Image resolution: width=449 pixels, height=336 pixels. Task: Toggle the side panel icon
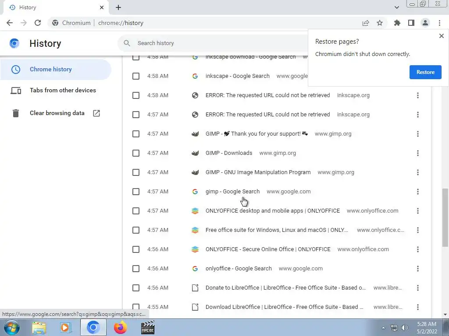click(411, 23)
